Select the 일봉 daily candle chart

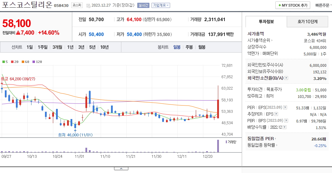pyautogui.click(x=177, y=47)
